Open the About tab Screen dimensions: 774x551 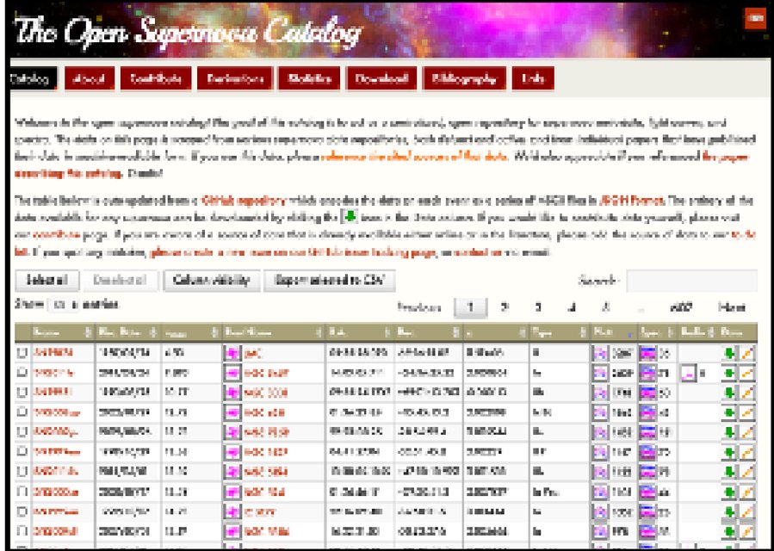click(90, 79)
